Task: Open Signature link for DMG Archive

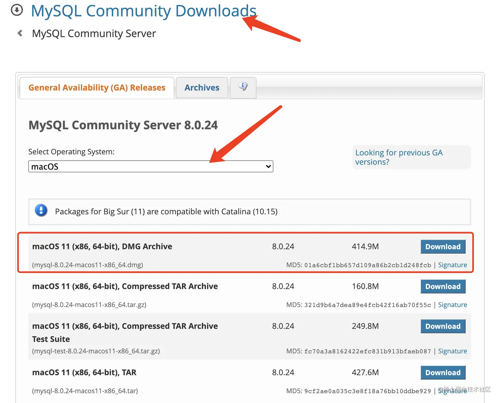Action: (453, 265)
